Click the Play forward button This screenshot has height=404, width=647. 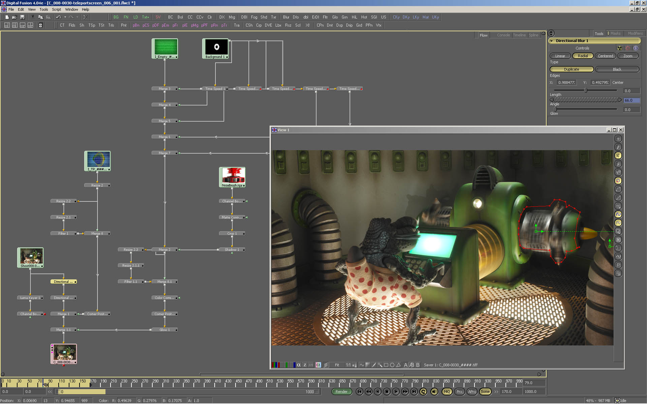[396, 392]
